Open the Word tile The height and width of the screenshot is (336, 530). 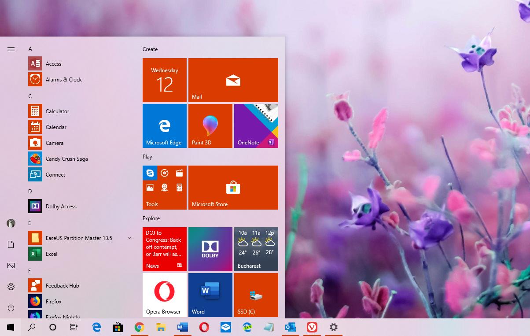(210, 295)
